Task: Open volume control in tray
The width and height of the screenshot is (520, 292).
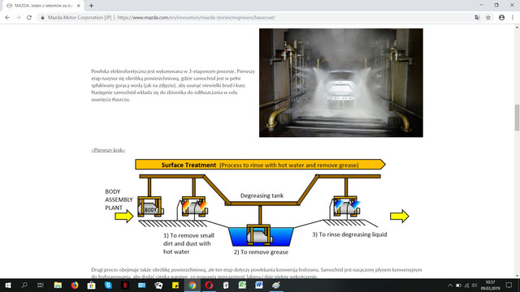Action: 474,286
